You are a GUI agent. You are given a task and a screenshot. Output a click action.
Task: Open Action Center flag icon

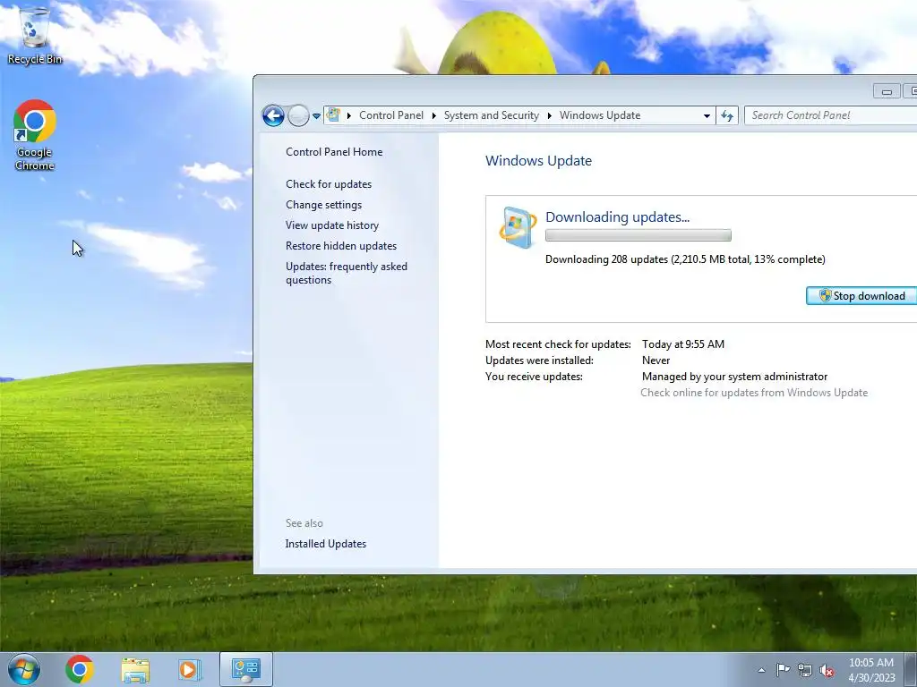783,669
